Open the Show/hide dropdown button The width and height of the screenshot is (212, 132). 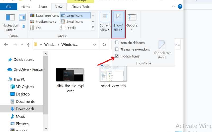pos(118,24)
